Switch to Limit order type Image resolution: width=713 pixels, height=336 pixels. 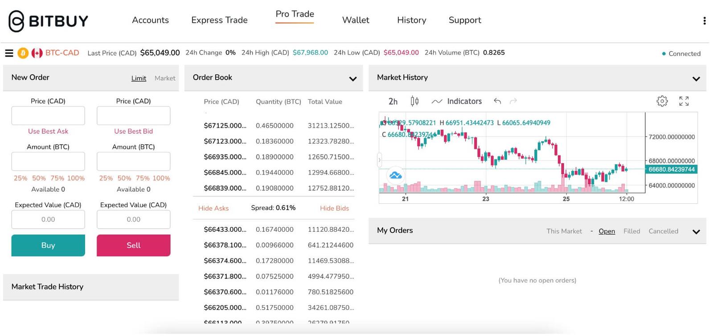click(x=139, y=78)
